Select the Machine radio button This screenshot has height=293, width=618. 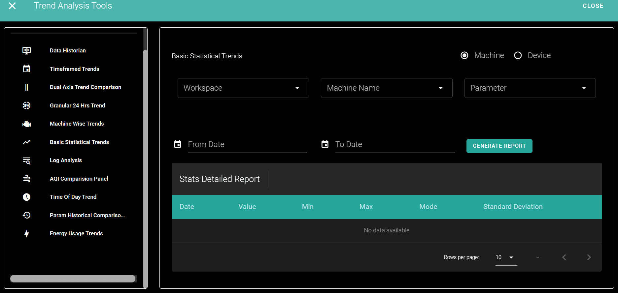point(464,55)
